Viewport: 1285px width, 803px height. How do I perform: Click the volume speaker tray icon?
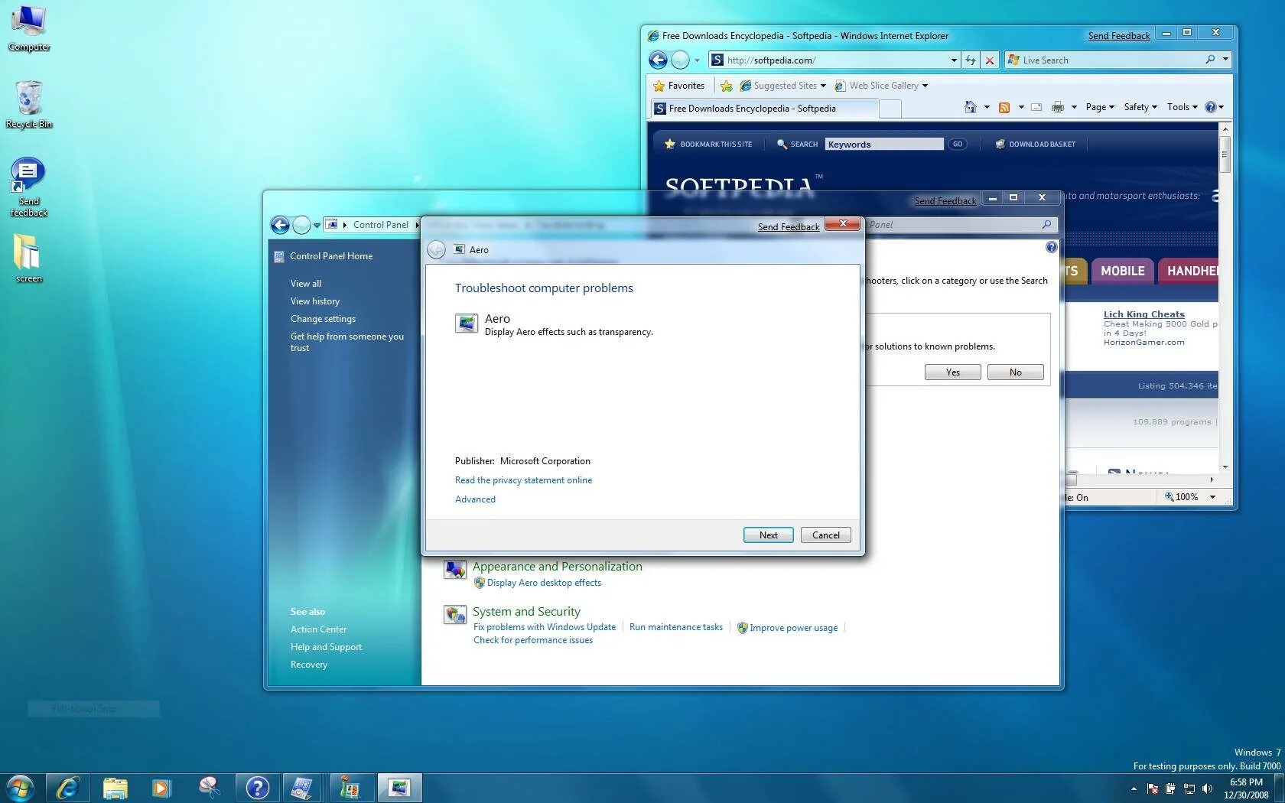click(1207, 788)
